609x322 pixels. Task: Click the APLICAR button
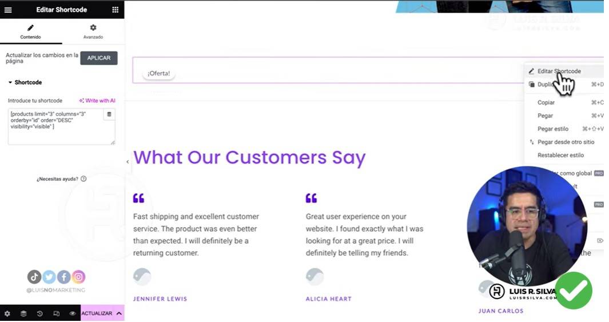click(x=99, y=58)
